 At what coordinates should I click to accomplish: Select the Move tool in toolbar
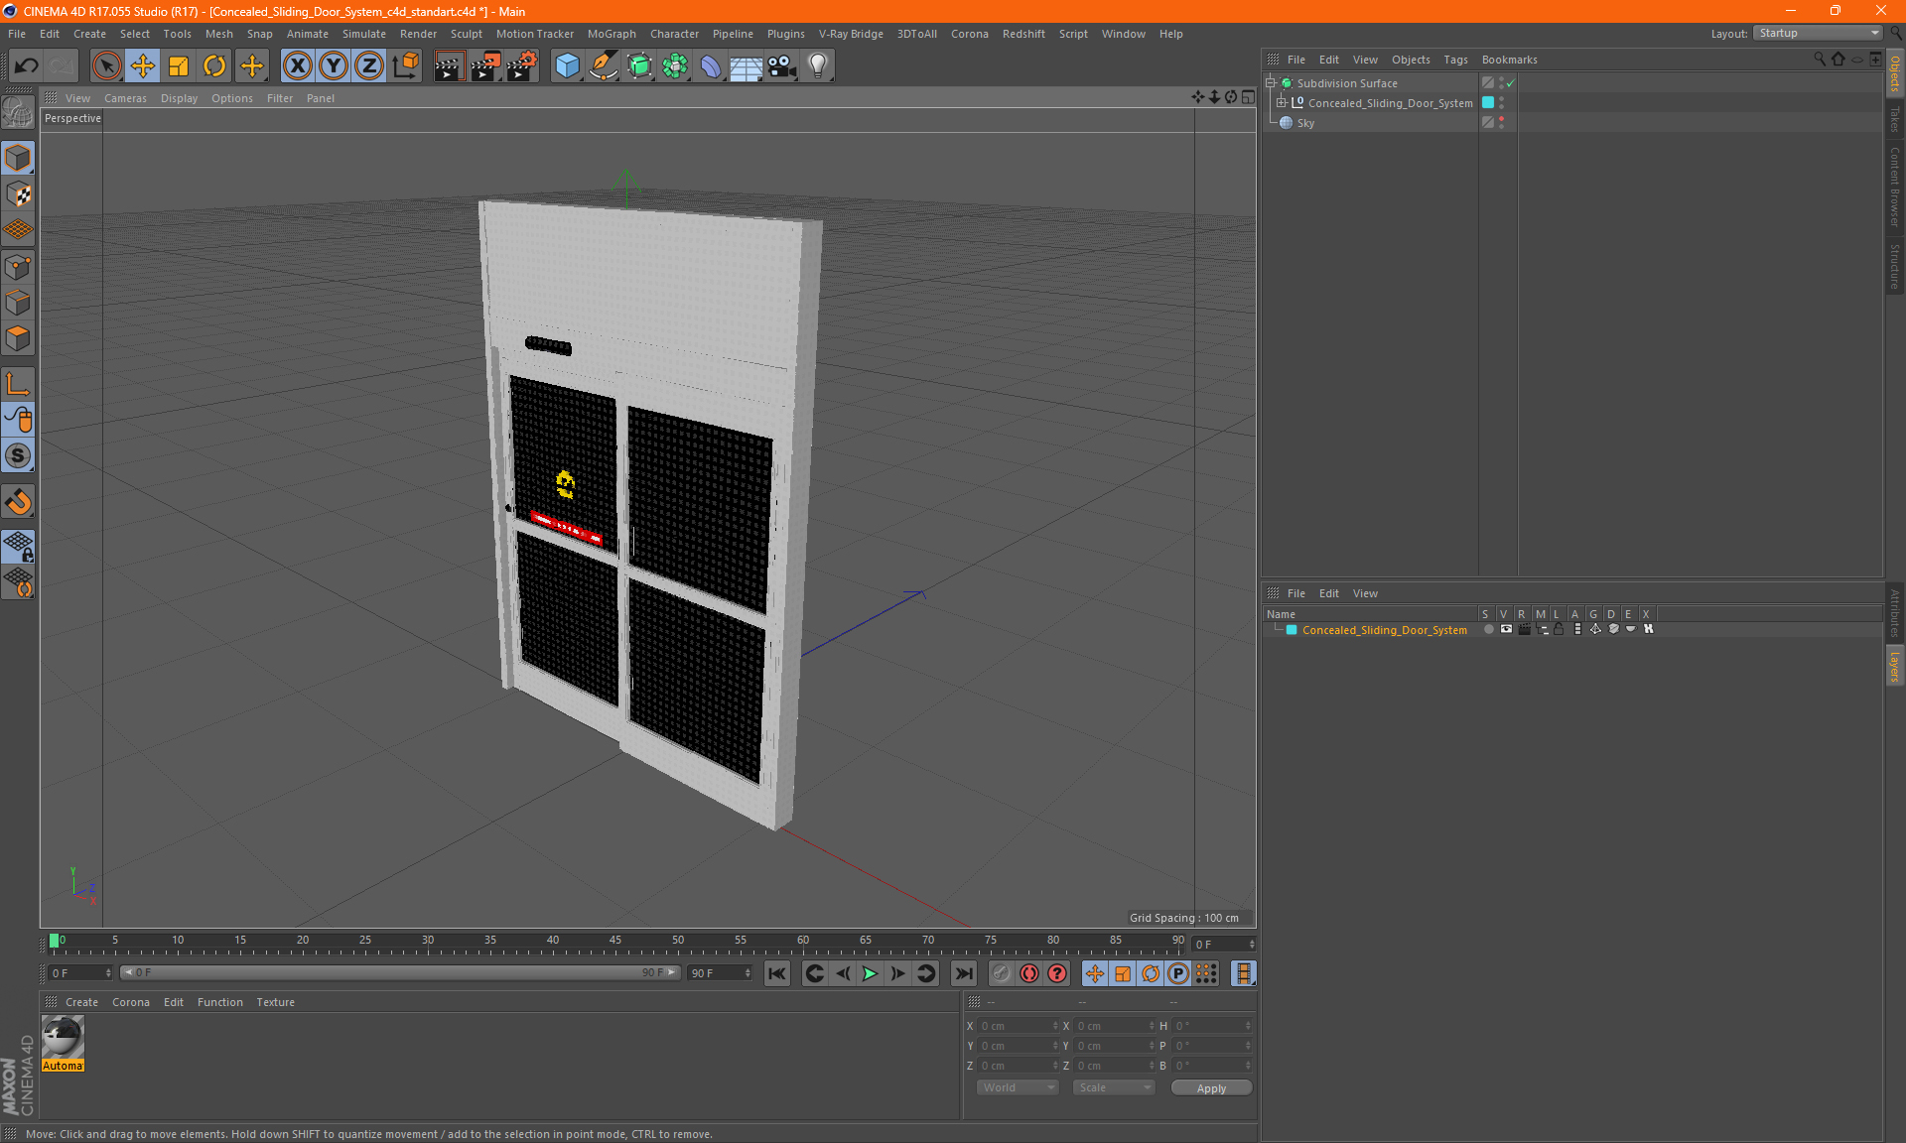point(143,65)
